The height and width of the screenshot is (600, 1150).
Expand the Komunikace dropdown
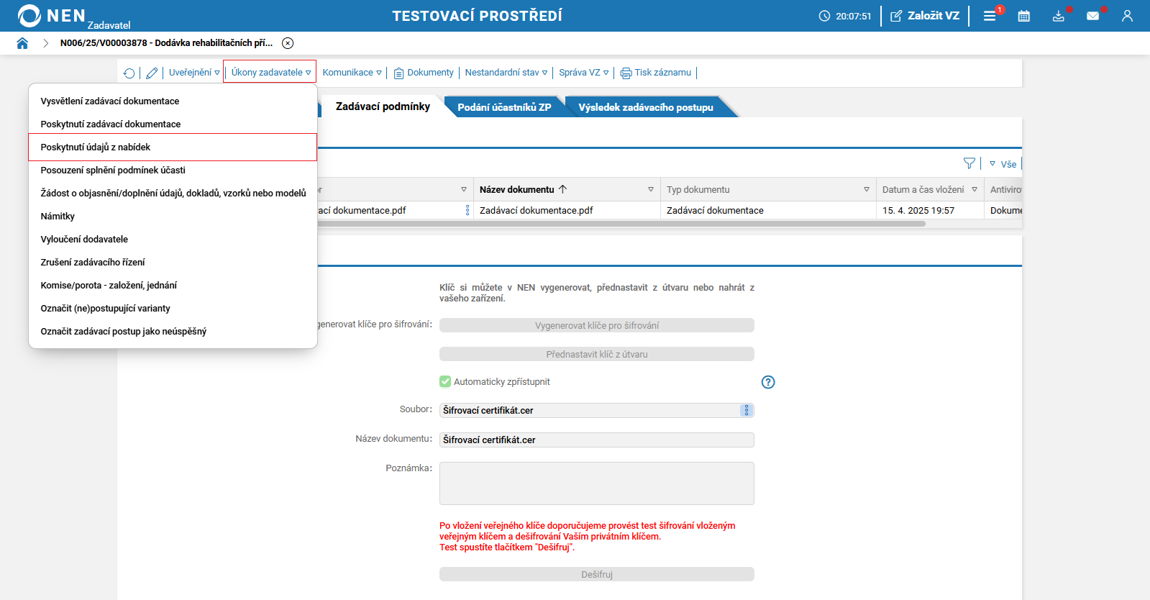(352, 73)
